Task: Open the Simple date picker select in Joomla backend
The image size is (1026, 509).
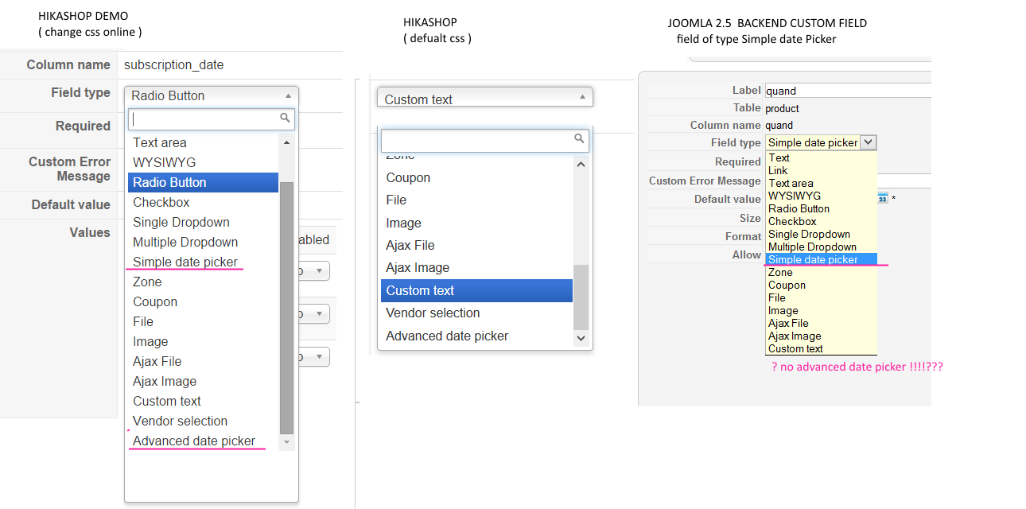Action: coord(821,142)
